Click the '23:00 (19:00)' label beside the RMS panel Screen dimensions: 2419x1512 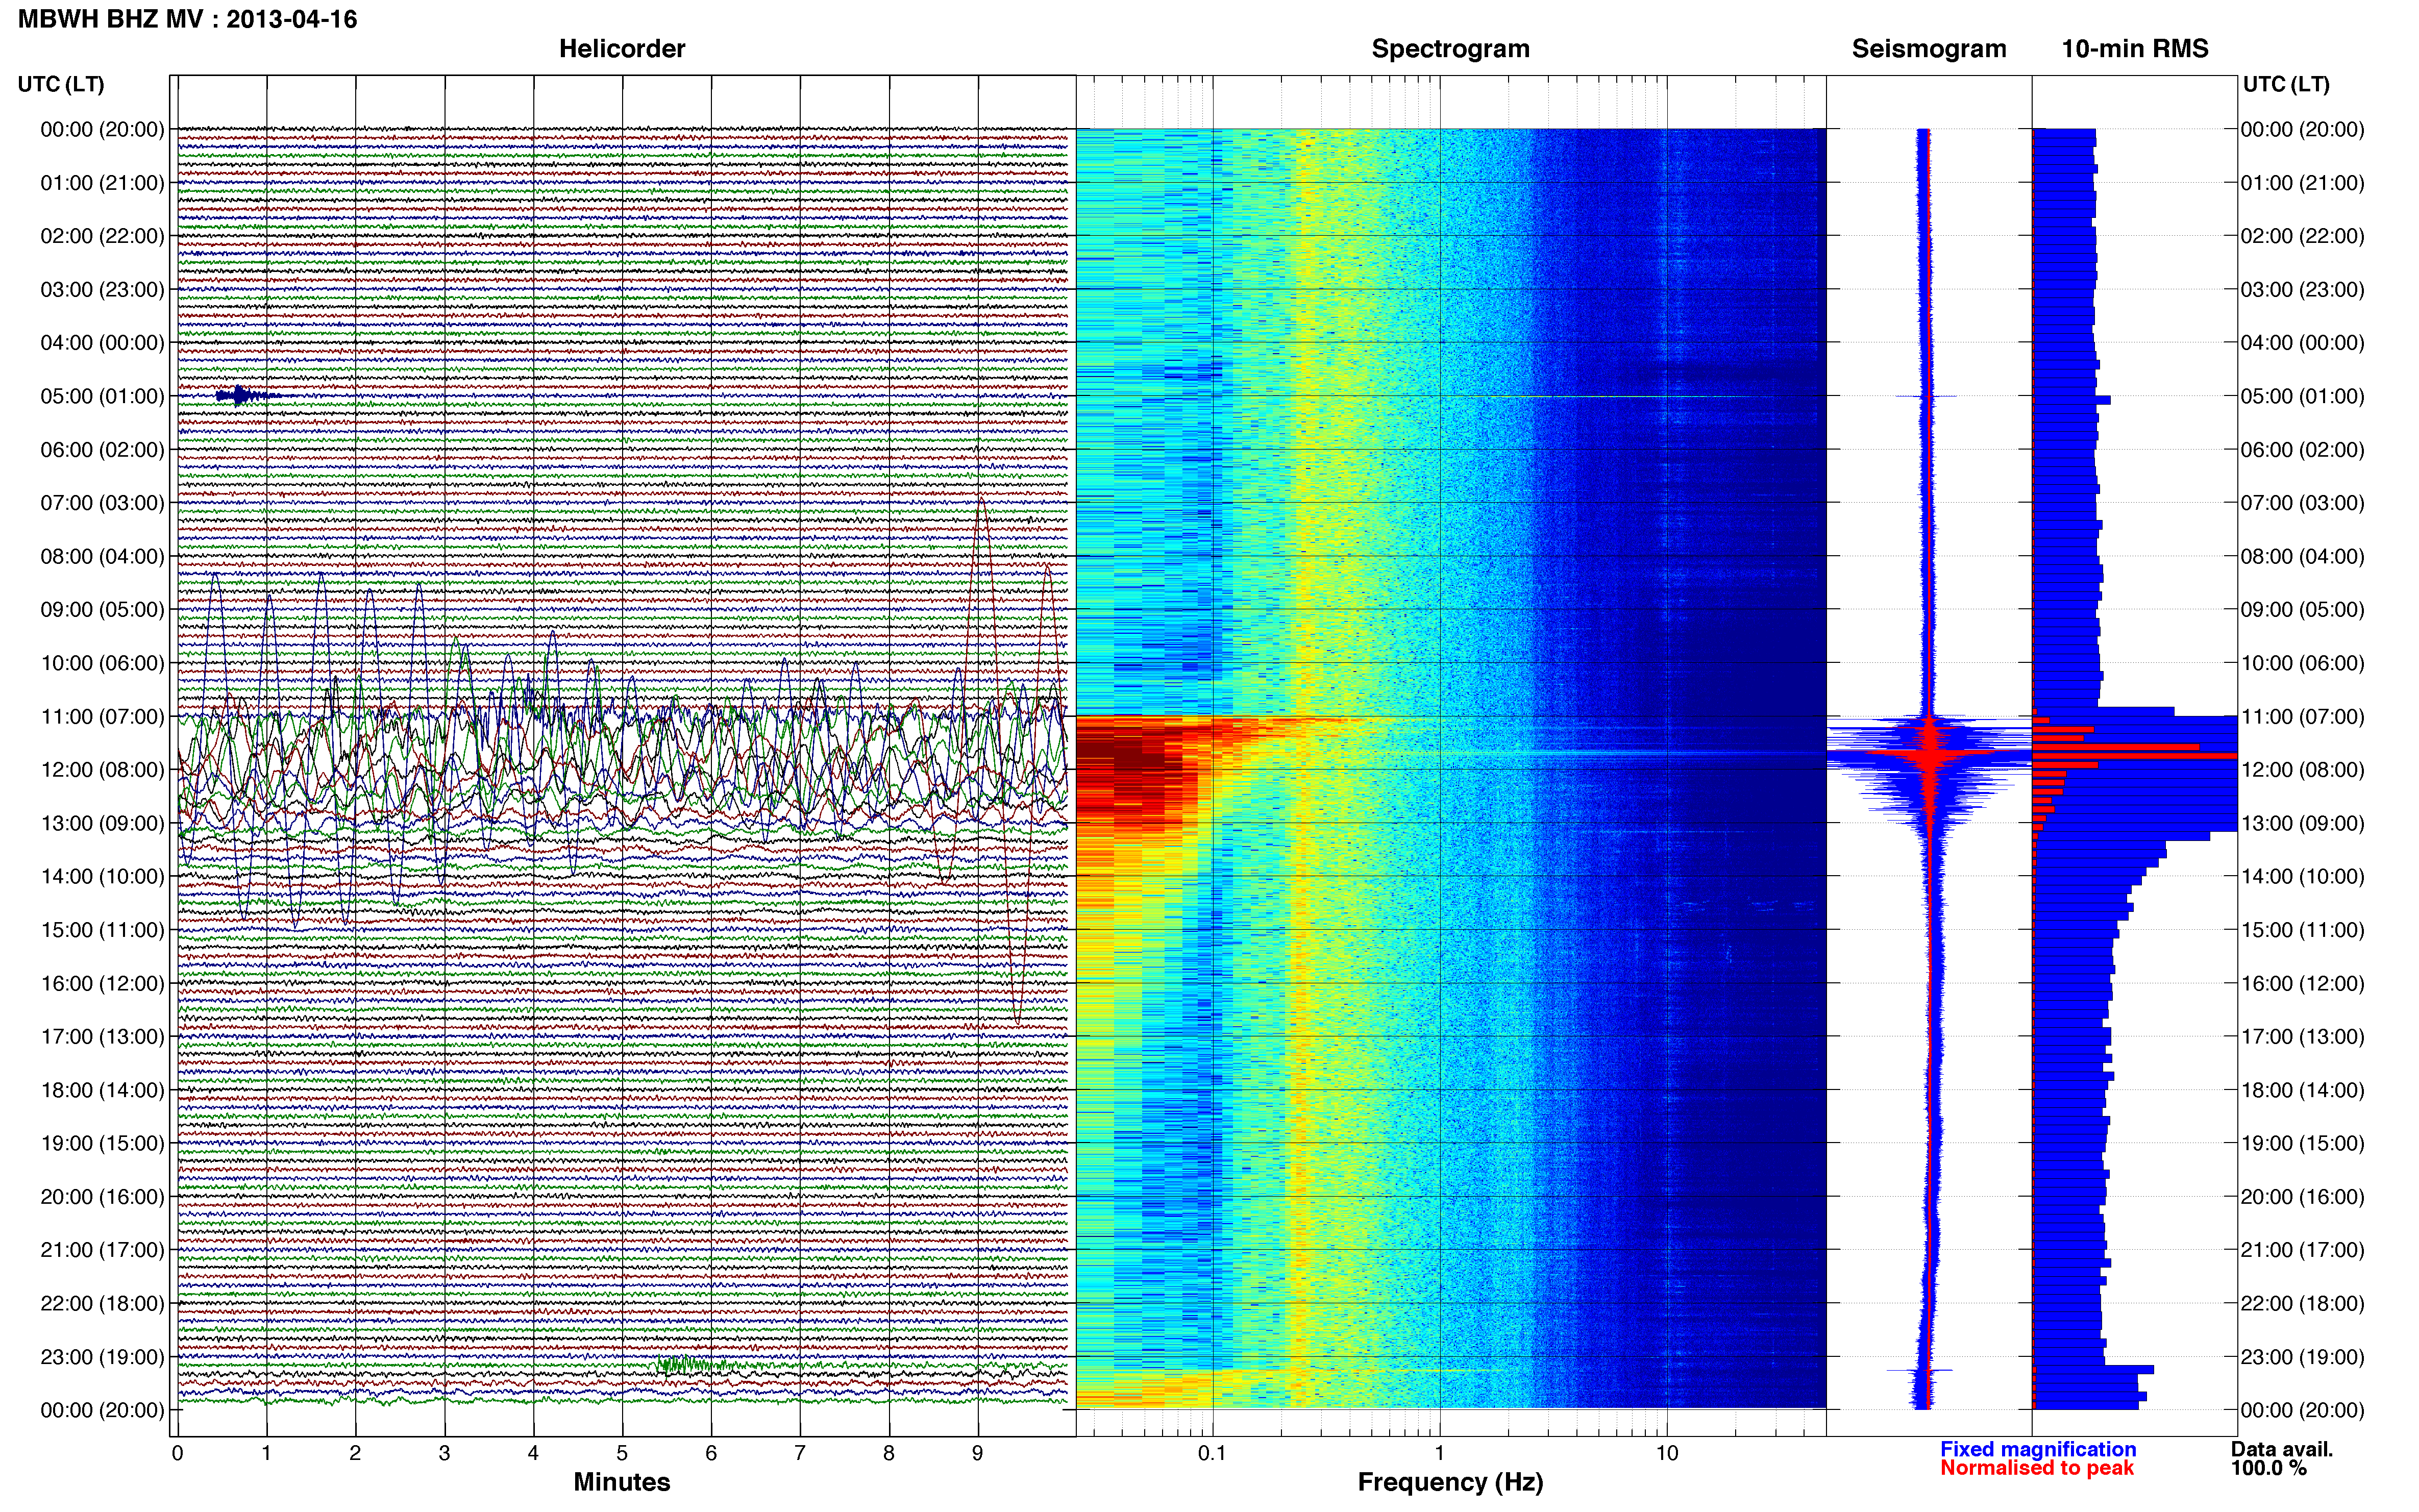coord(2302,1357)
